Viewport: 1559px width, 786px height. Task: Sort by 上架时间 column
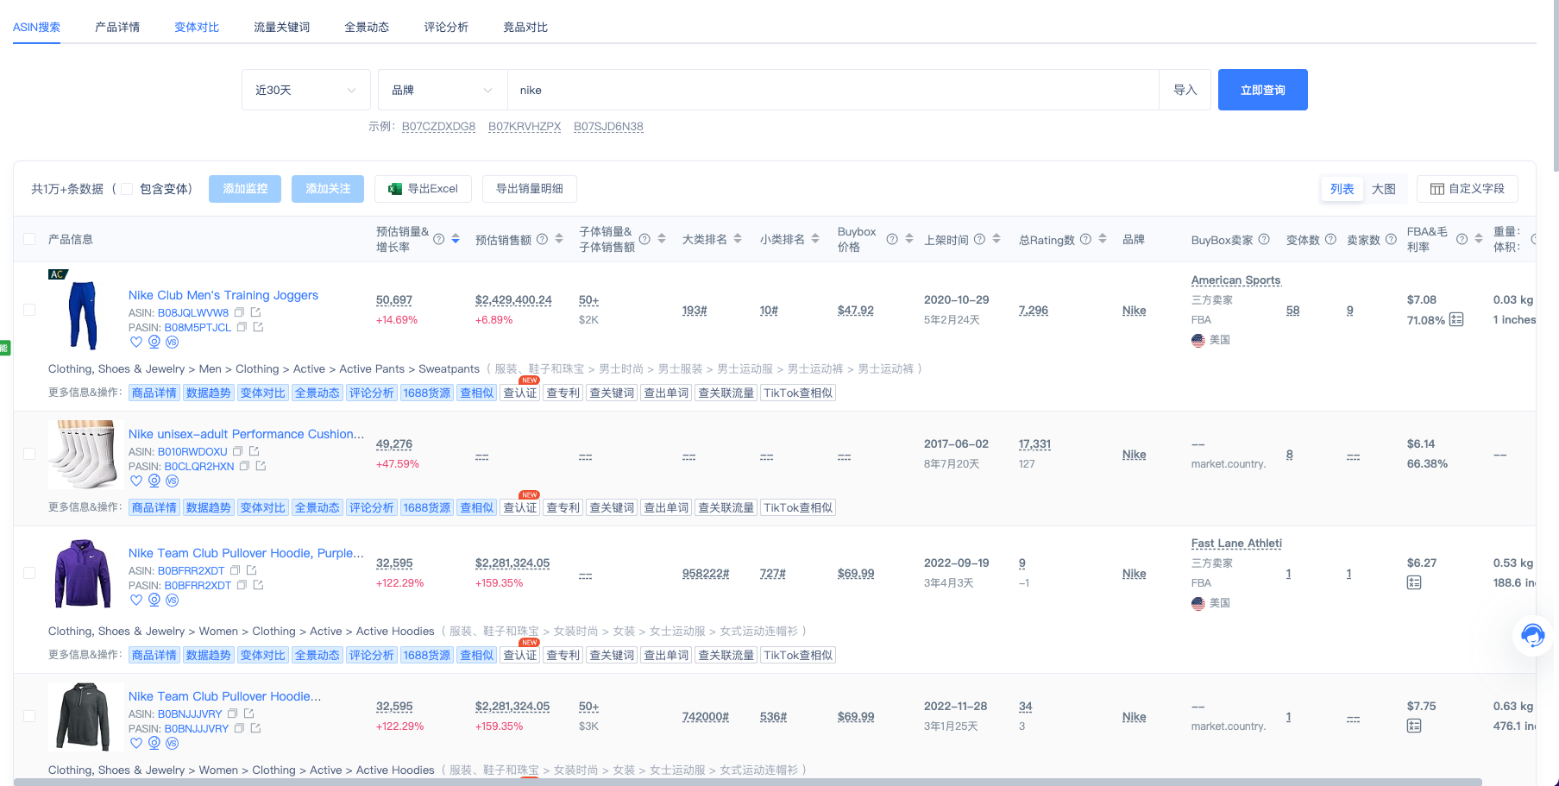click(x=996, y=239)
